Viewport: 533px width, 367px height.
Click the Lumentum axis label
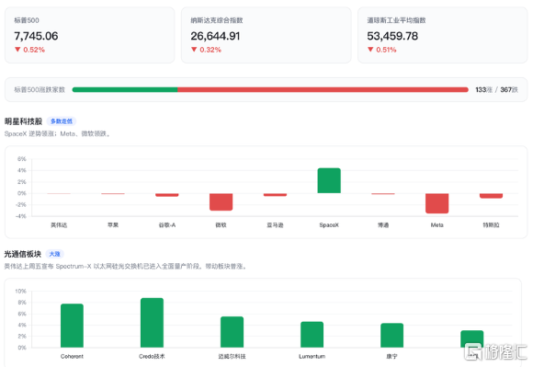(x=312, y=357)
